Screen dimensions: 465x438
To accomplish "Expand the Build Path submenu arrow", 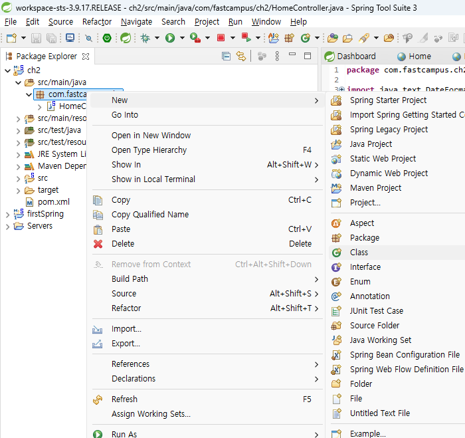I will click(316, 279).
